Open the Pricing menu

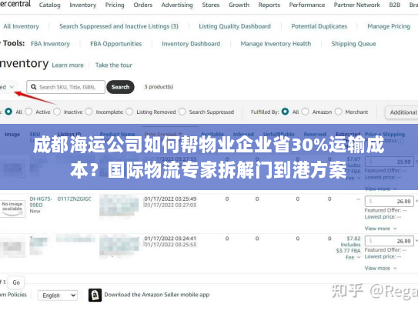115,5
